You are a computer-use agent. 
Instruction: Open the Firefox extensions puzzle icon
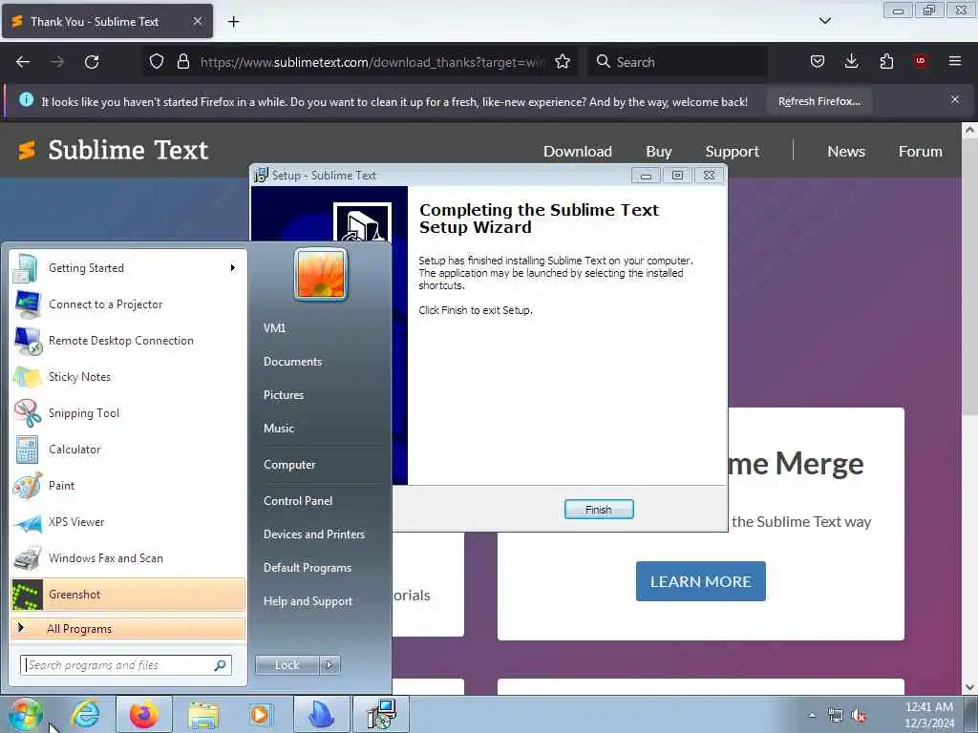pos(886,61)
